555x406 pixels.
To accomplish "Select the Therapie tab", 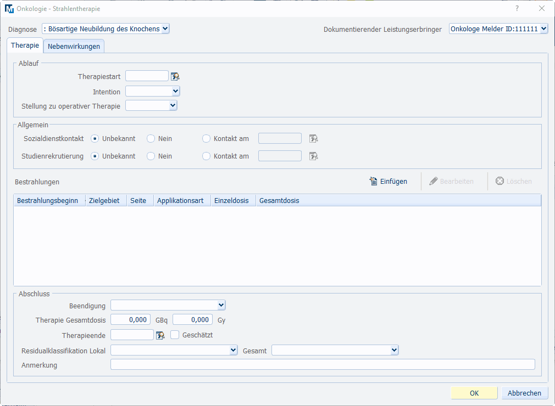I will [x=25, y=46].
